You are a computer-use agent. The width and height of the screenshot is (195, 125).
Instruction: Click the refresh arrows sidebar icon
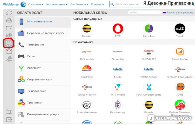(9, 13)
